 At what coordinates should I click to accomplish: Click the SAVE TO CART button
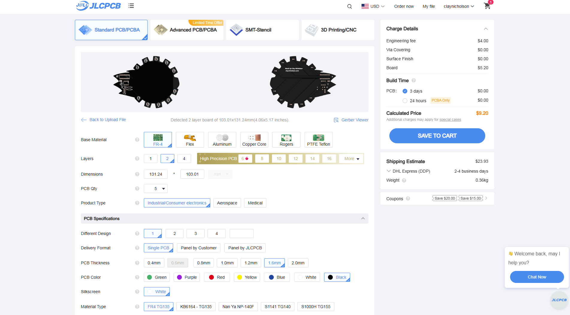tap(437, 136)
